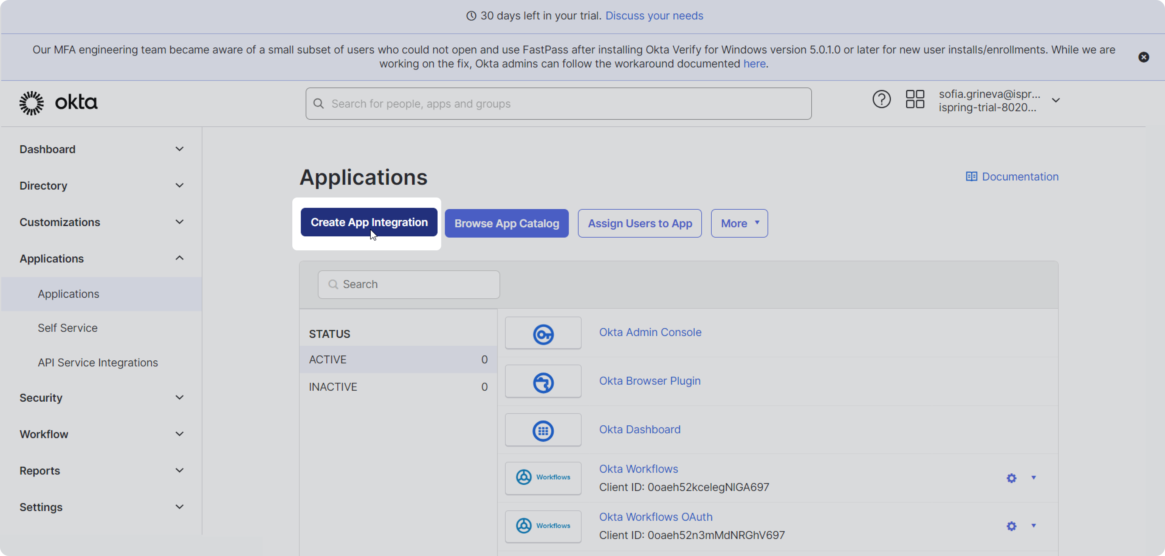Open the help question mark icon
This screenshot has height=556, width=1165.
point(881,99)
